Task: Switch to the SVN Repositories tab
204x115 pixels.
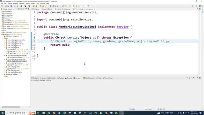Action: coord(89,78)
